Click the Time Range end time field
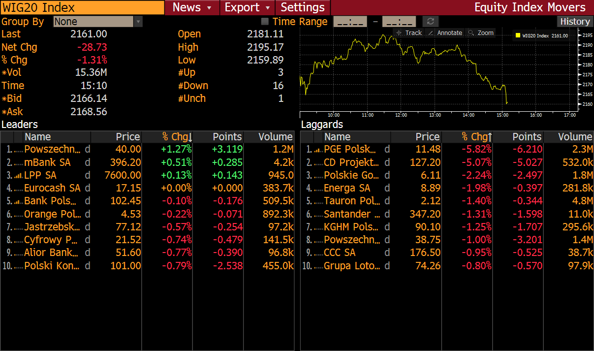594x351 pixels. click(x=399, y=22)
